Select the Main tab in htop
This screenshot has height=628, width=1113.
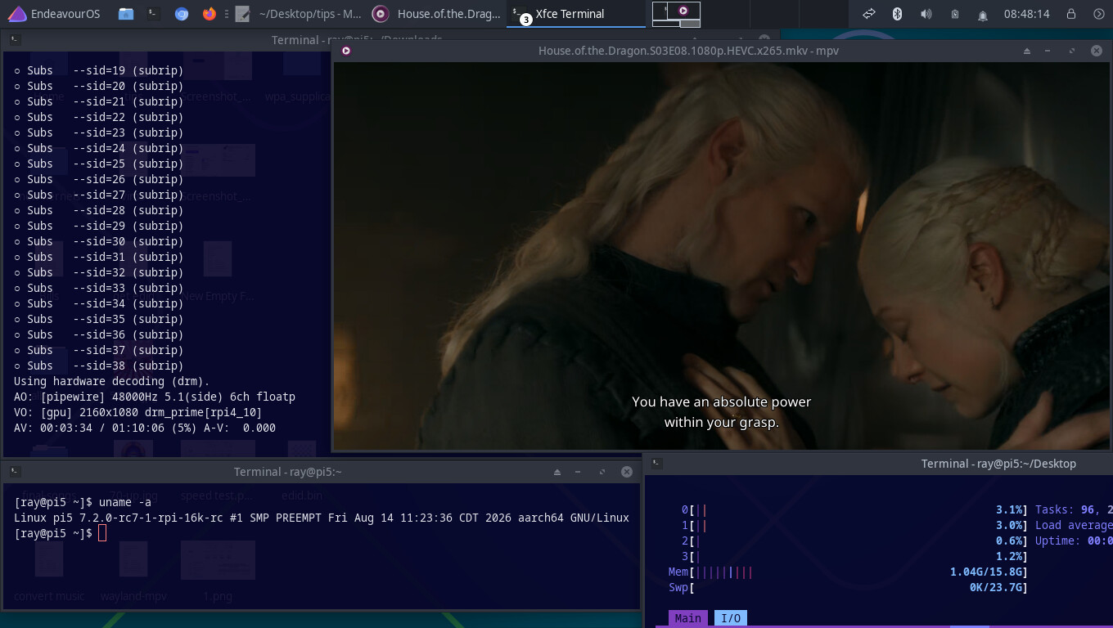(687, 618)
